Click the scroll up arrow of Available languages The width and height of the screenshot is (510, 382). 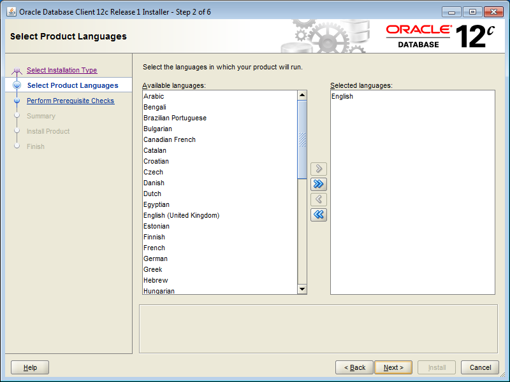click(302, 95)
